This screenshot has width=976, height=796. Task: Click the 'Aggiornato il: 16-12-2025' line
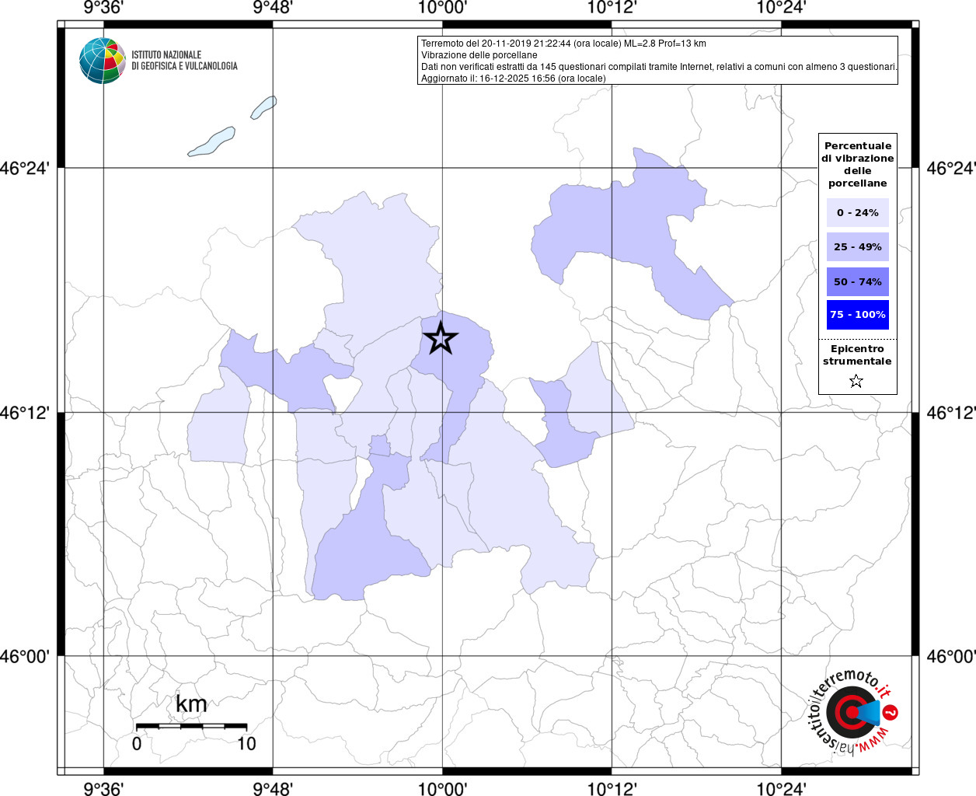point(513,79)
